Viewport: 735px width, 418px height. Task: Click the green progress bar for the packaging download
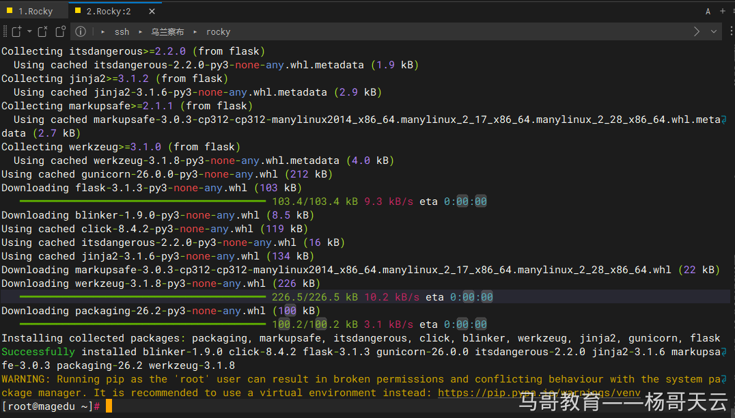(x=143, y=324)
